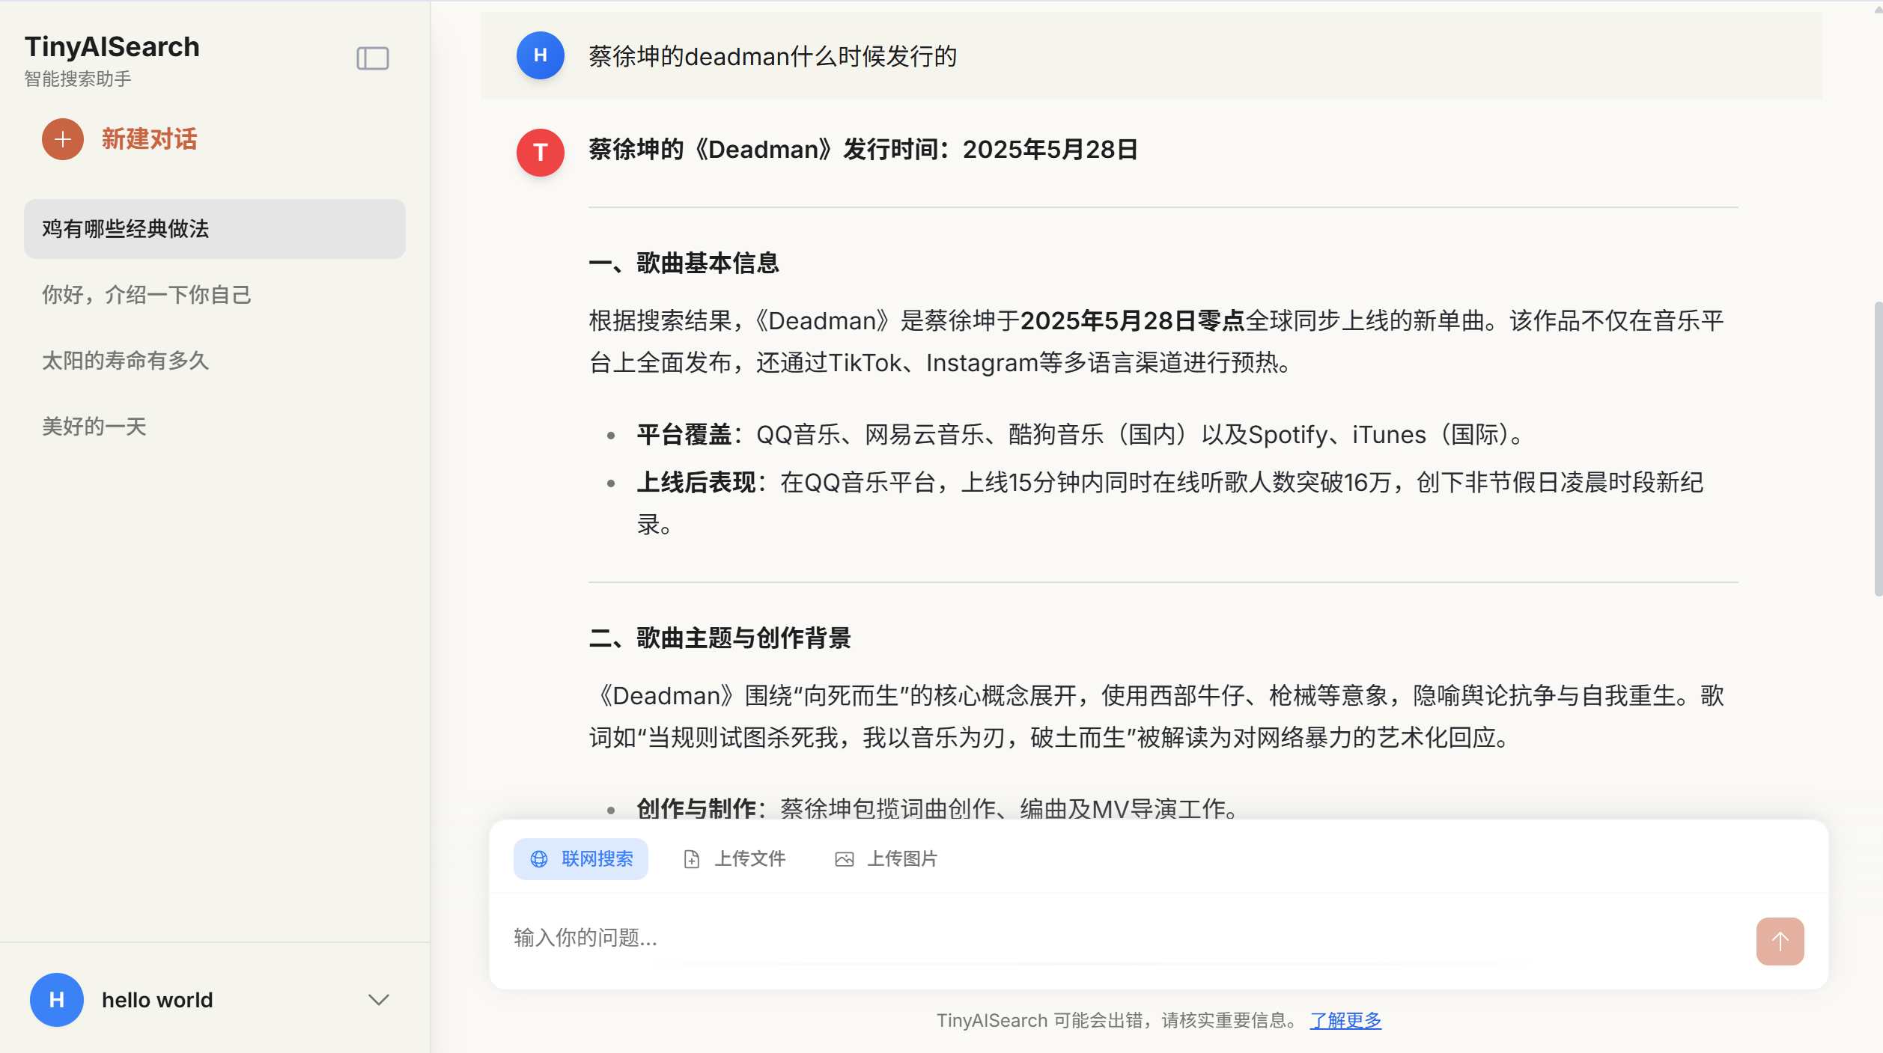This screenshot has width=1883, height=1053.
Task: Click the upload file document icon
Action: coord(692,859)
